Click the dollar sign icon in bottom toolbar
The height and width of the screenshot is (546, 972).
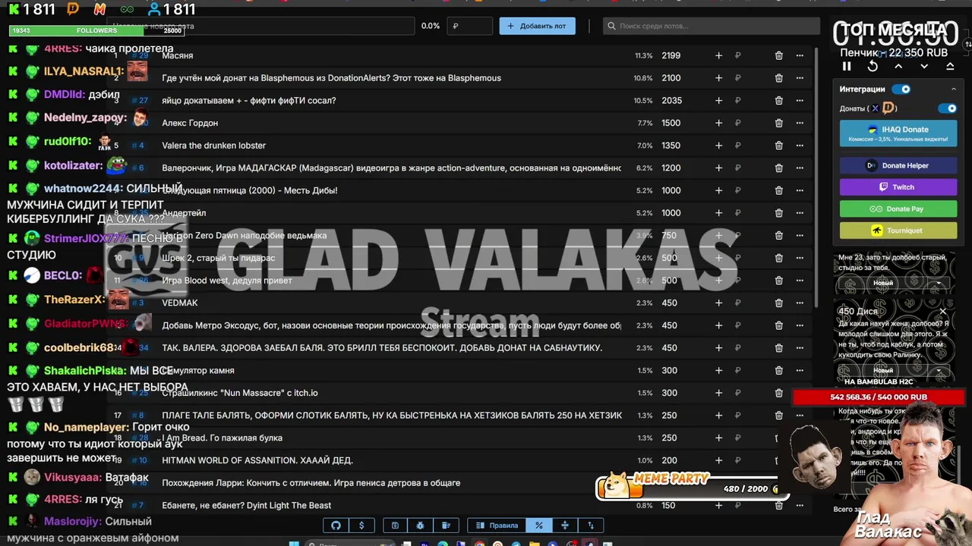pos(361,525)
